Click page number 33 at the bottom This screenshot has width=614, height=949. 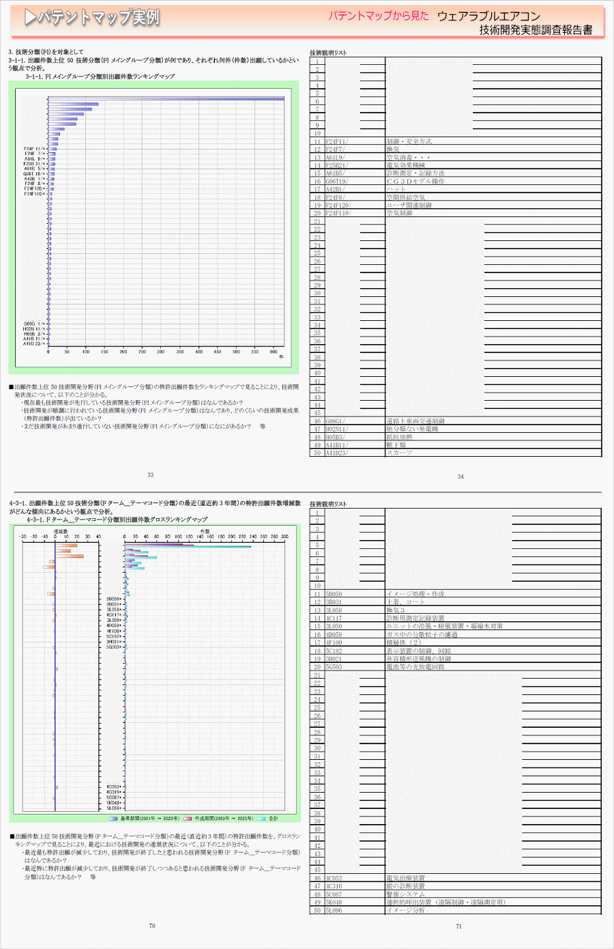151,475
